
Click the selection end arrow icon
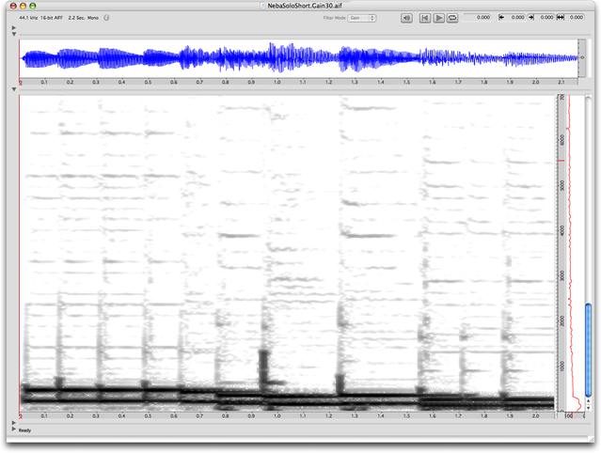[x=531, y=18]
